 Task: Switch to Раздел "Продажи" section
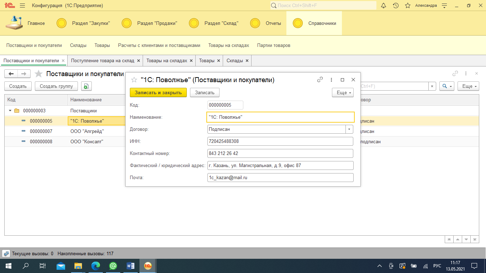150,23
